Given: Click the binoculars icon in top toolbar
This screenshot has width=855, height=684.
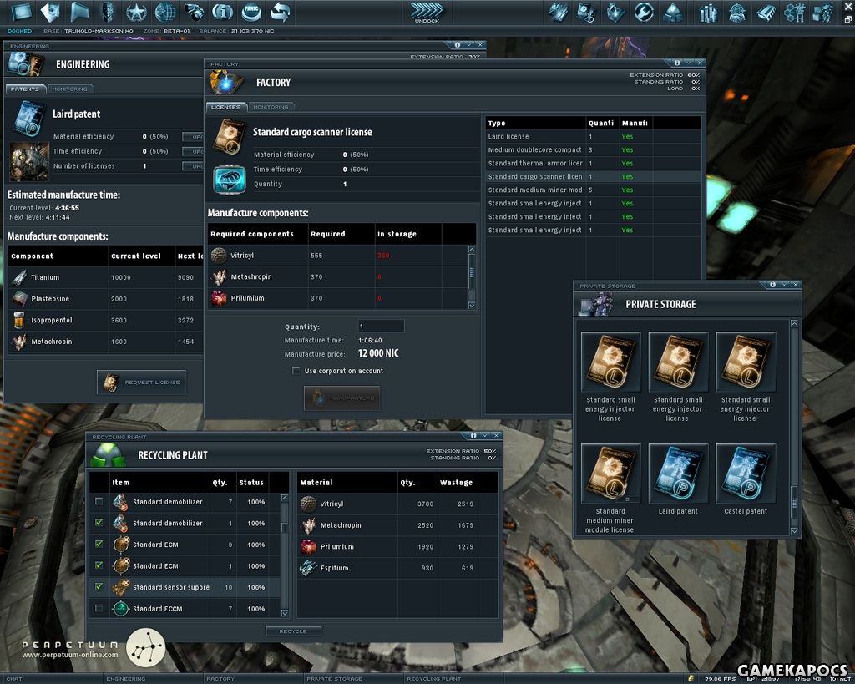Looking at the screenshot, I should pyautogui.click(x=194, y=12).
